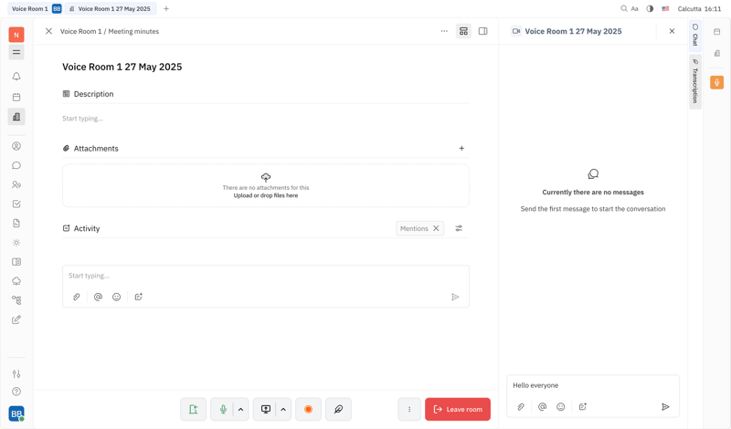Click the sun-shaped icon in the left sidebar

[x=16, y=242]
